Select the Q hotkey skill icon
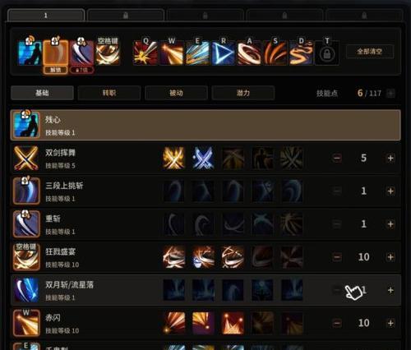 145,53
